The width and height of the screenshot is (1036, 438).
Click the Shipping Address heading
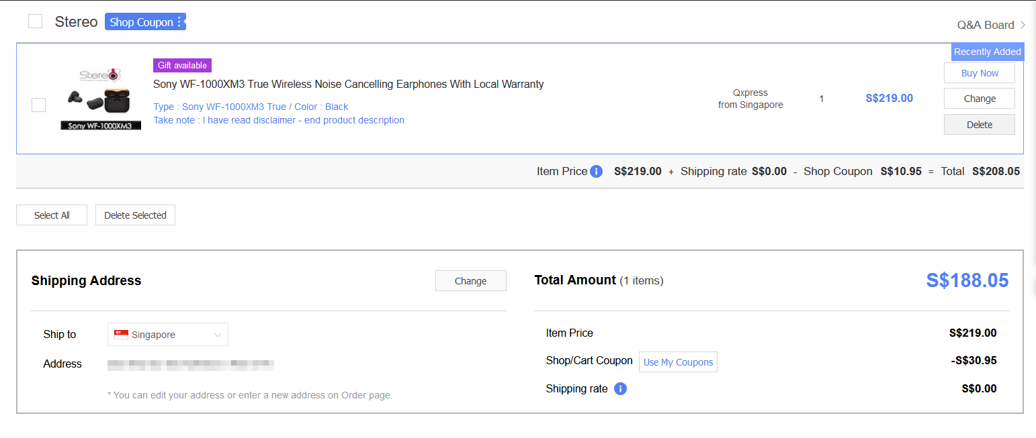point(86,281)
